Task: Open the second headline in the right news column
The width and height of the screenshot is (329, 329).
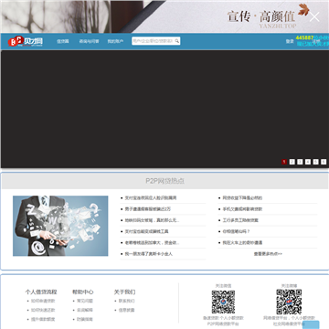Action: pyautogui.click(x=242, y=209)
